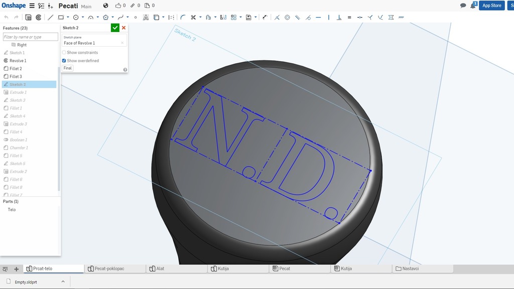The image size is (514, 289).
Task: Switch to the Pecat-poklopac tab
Action: click(x=109, y=269)
